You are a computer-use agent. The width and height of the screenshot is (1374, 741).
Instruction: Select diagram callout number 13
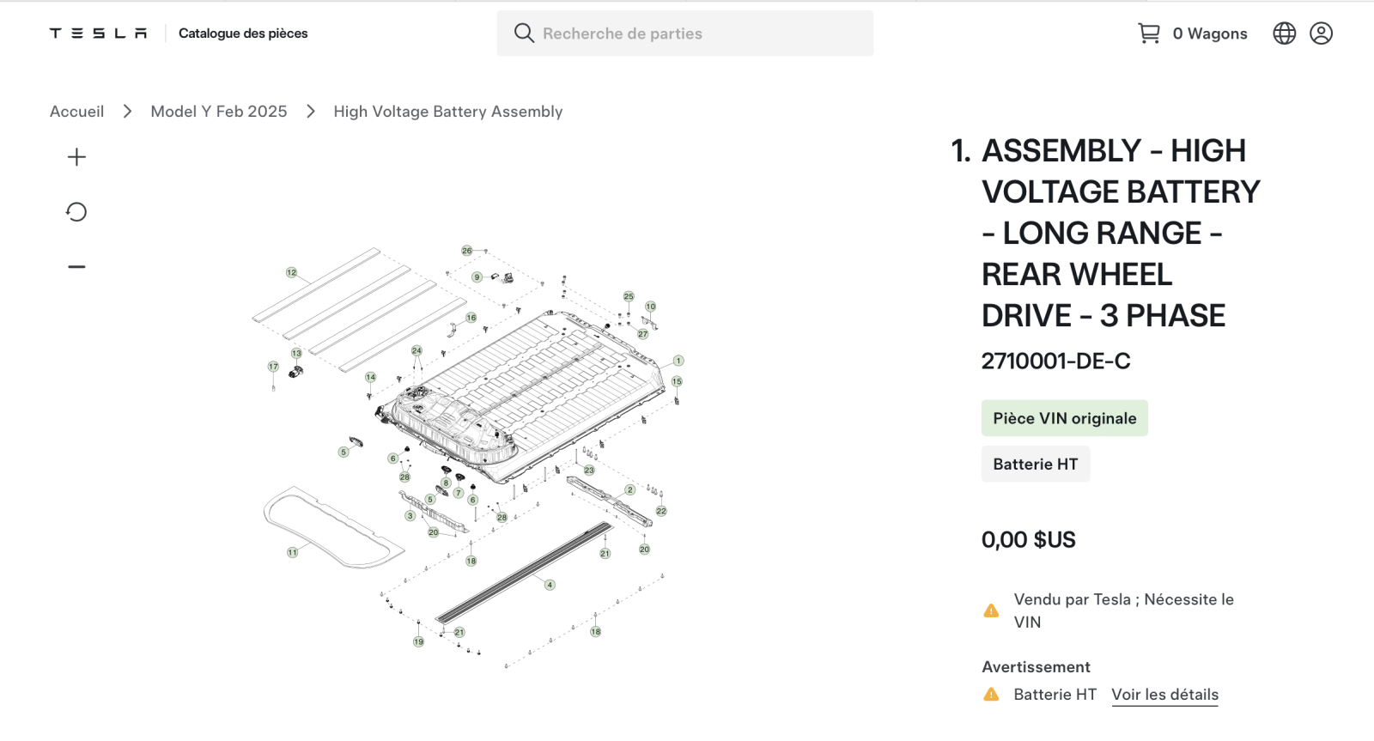(296, 353)
